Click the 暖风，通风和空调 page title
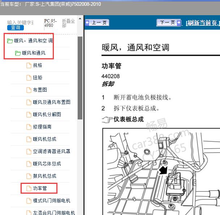Screen dimensions: 220x215 click(135, 47)
